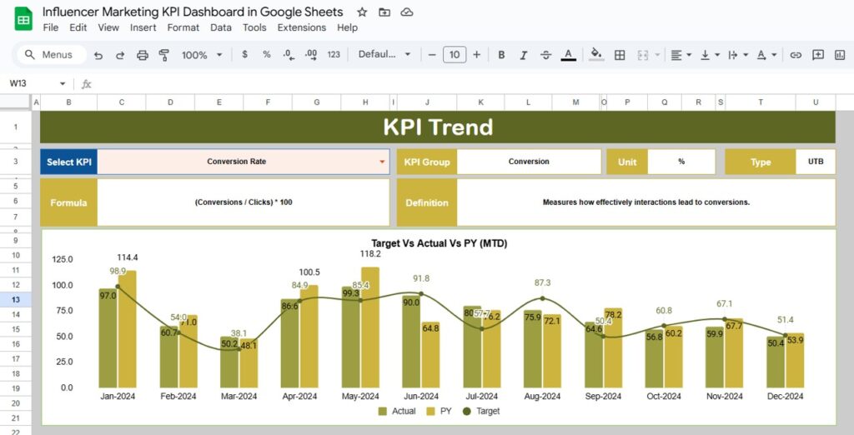Activate the paint format tool

pyautogui.click(x=164, y=55)
